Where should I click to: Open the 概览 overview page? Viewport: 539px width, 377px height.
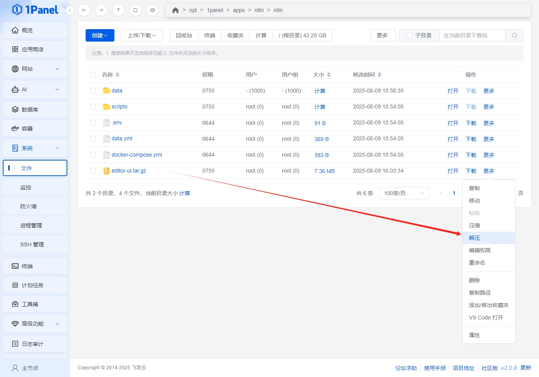pyautogui.click(x=35, y=30)
